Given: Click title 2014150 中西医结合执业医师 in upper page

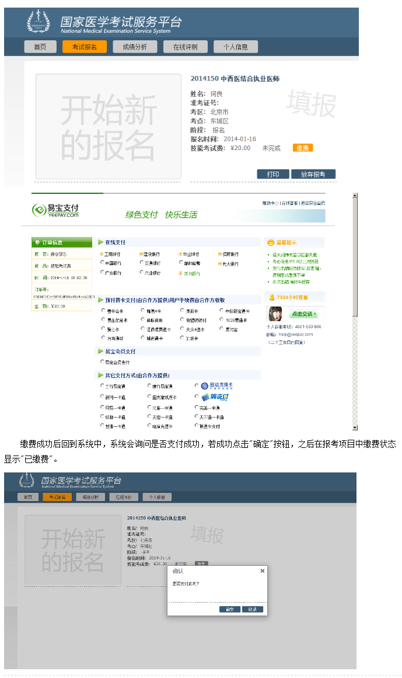Looking at the screenshot, I should 235,79.
